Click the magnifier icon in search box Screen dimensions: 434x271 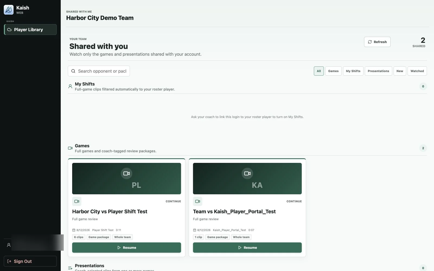pyautogui.click(x=73, y=71)
